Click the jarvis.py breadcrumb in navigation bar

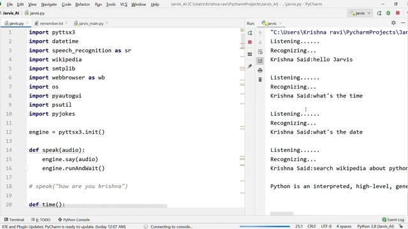[x=34, y=13]
